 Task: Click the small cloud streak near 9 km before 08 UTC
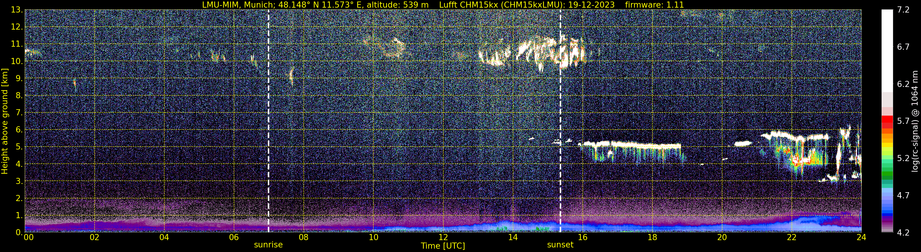click(292, 76)
